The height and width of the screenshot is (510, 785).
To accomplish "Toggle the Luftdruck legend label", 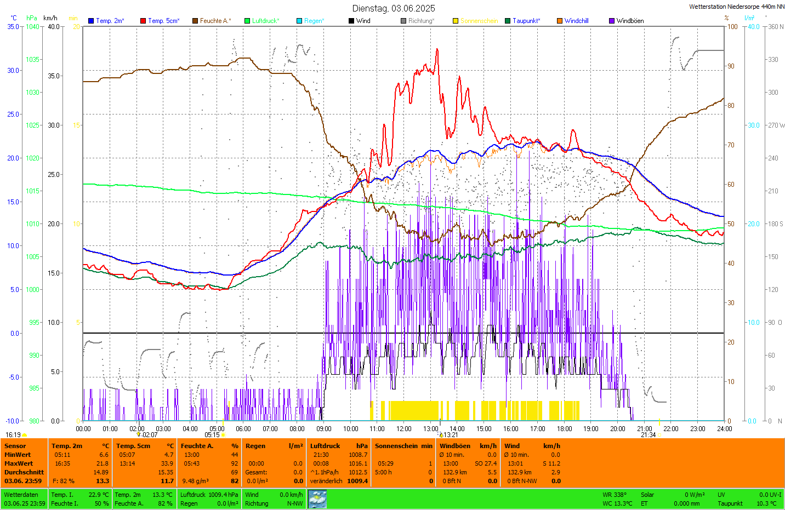I will pos(265,21).
